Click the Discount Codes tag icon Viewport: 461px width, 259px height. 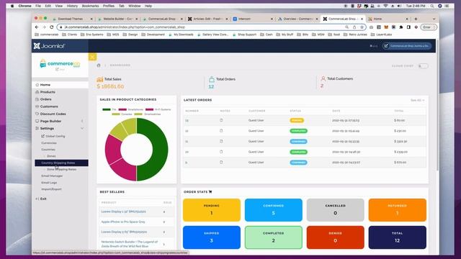click(x=37, y=114)
